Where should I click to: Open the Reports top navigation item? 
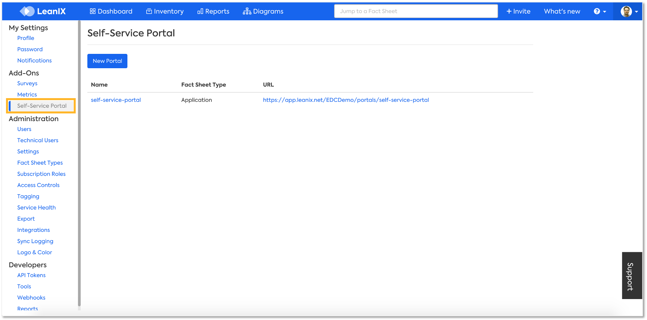point(213,11)
